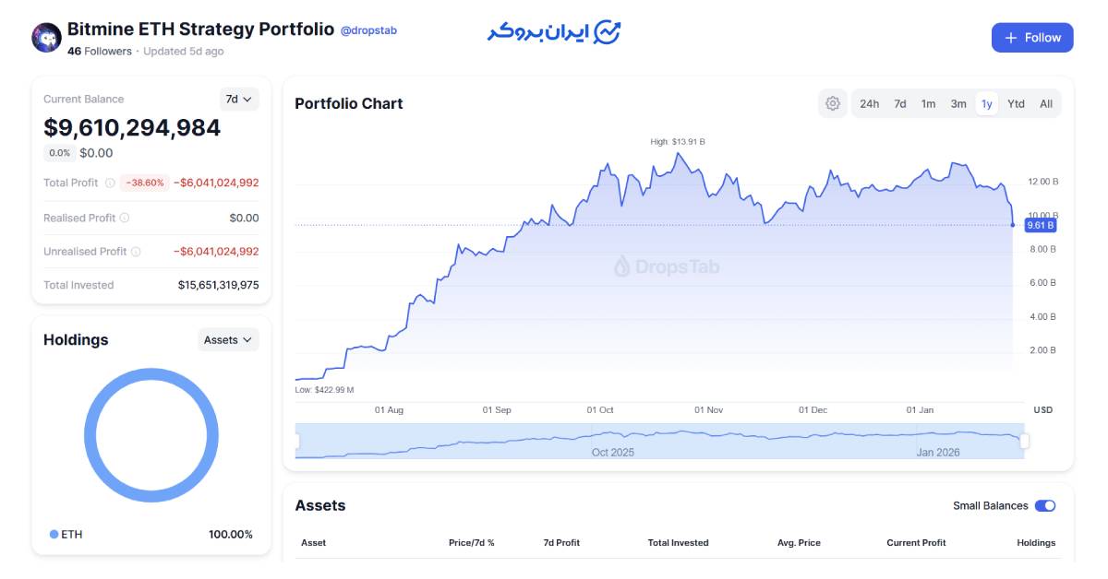Select the All timeframe tab
This screenshot has width=1108, height=579.
point(1046,103)
